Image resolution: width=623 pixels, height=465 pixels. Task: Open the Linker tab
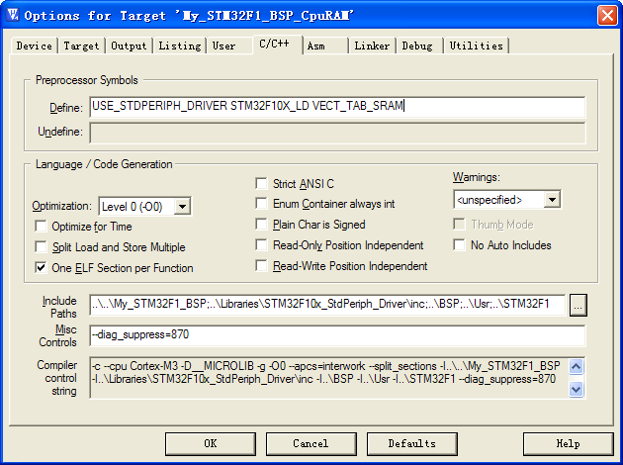pyautogui.click(x=372, y=46)
